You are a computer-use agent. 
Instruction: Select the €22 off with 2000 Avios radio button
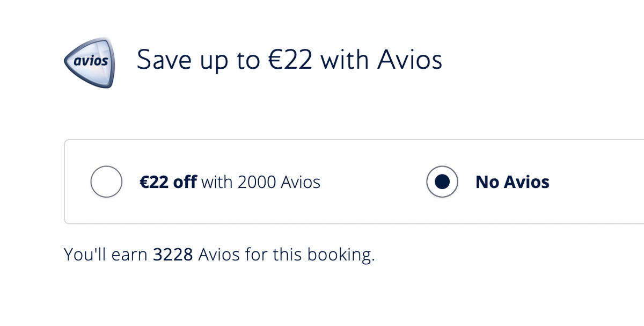pos(106,182)
